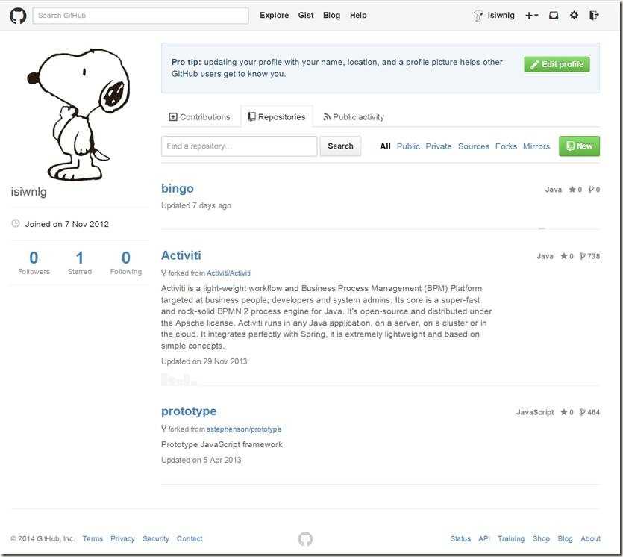The width and height of the screenshot is (623, 557).
Task: Click the 464 forks count for prototype
Action: (x=590, y=412)
